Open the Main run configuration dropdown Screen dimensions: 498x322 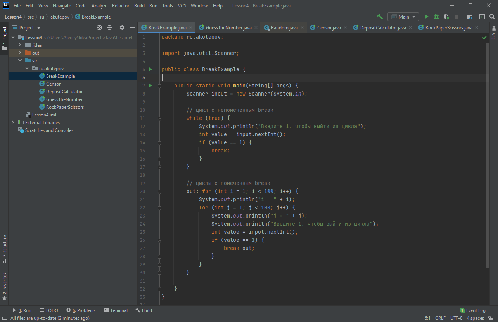[x=403, y=17]
